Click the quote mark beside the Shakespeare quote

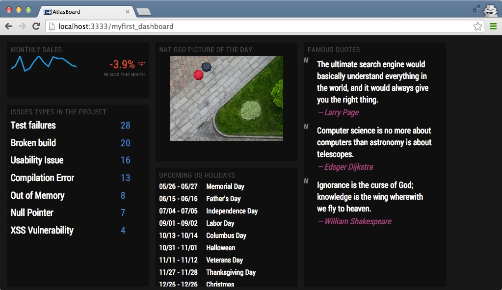click(306, 181)
